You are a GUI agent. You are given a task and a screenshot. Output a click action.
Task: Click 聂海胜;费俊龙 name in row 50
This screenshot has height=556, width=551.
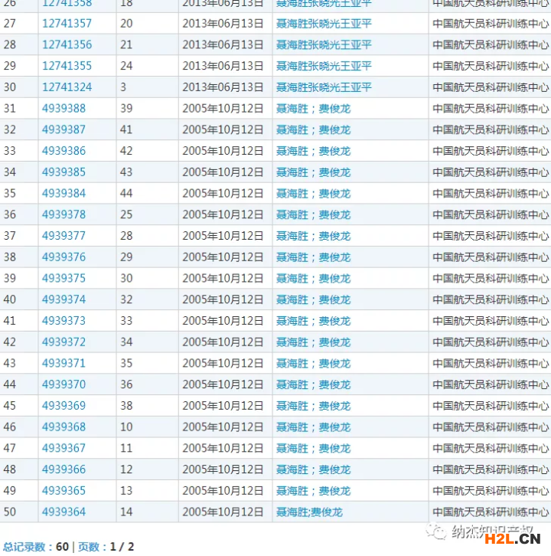tap(308, 512)
